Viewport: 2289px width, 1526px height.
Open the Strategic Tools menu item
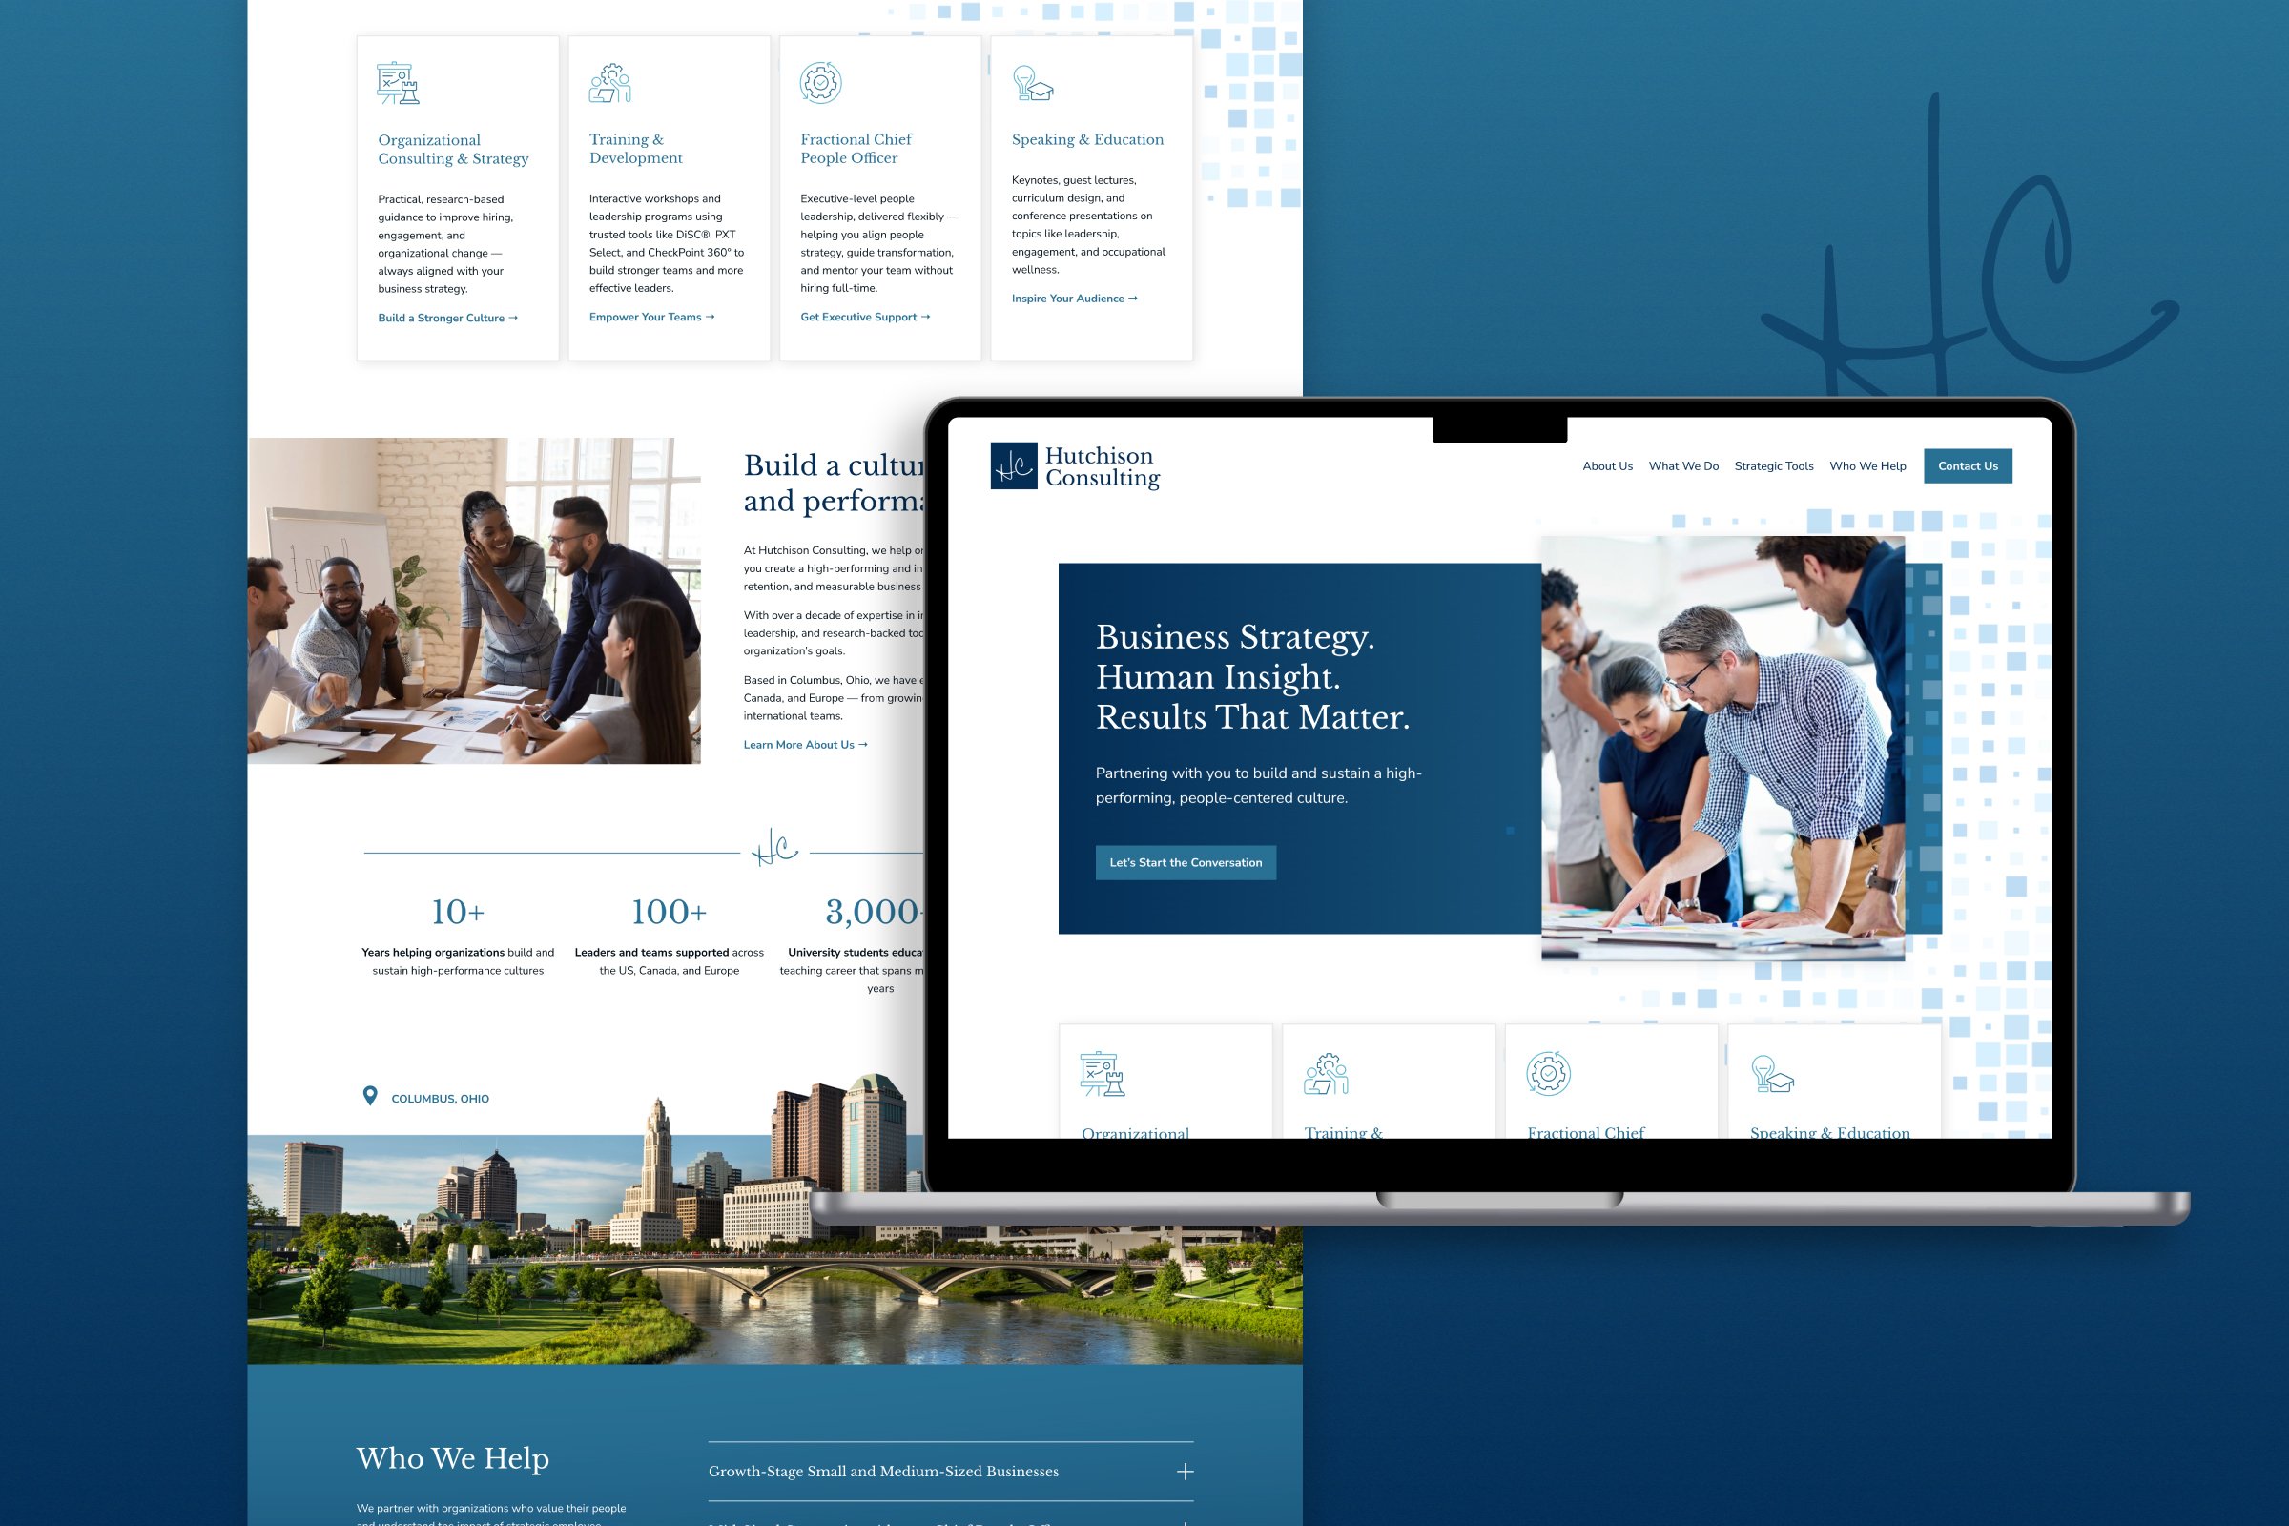pos(1773,466)
